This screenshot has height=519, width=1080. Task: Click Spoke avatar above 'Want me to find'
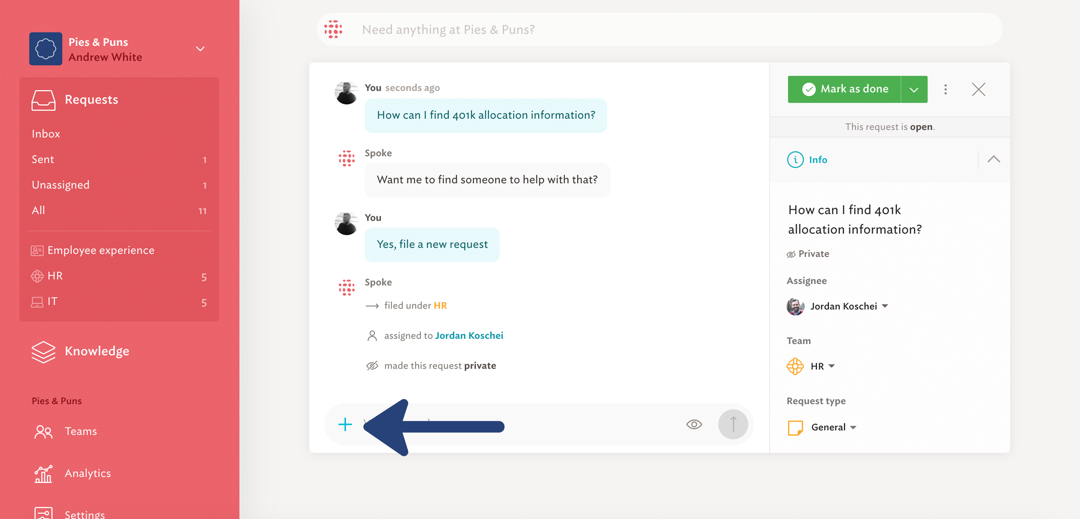tap(346, 158)
